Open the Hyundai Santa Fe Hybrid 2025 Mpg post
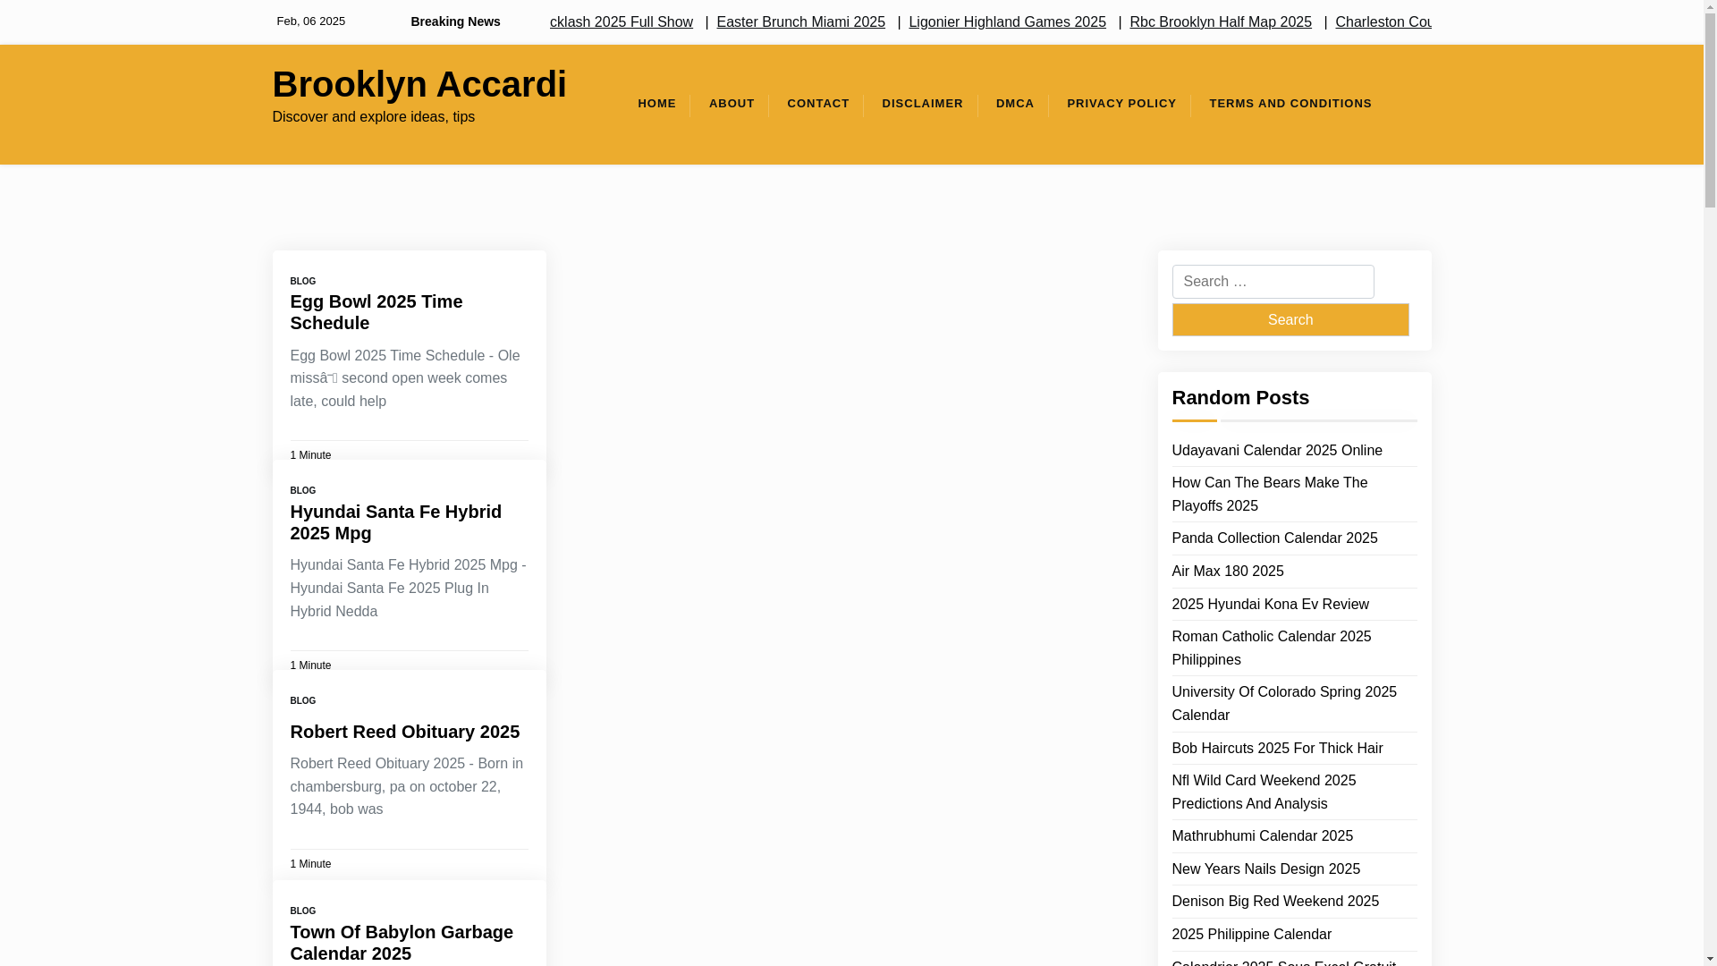1717x966 pixels. (395, 522)
